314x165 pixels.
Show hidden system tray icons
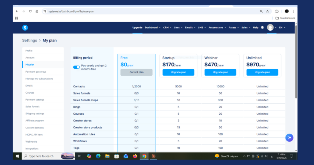point(244,156)
